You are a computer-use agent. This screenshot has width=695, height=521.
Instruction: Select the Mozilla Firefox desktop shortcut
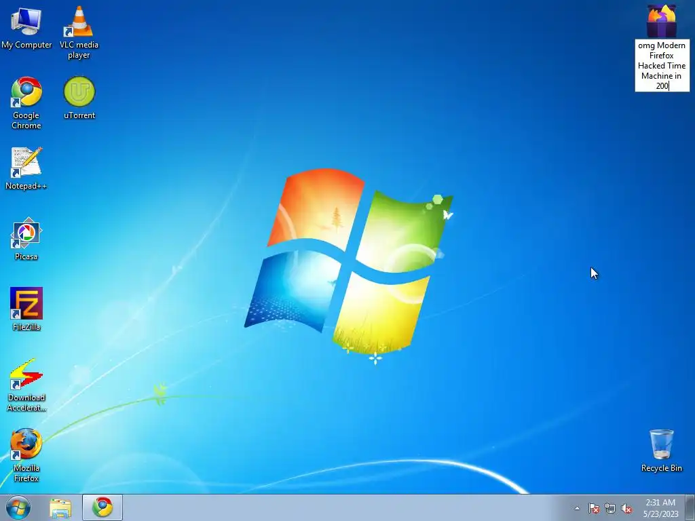coord(26,455)
